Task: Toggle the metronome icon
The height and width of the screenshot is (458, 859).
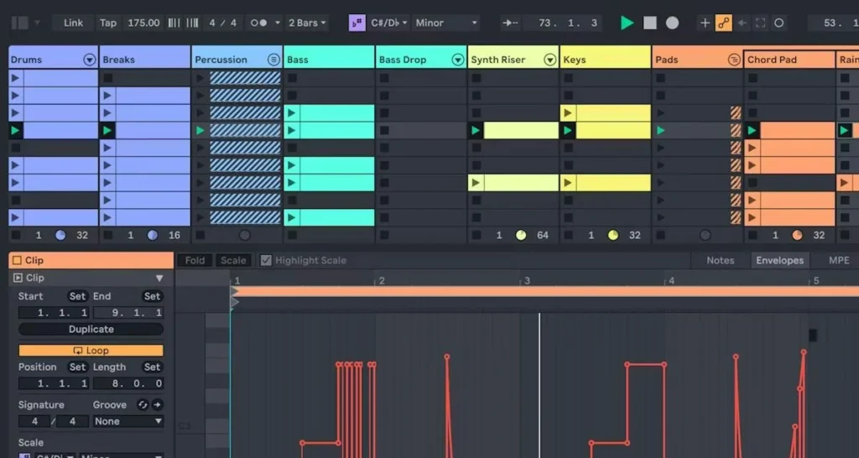Action: pos(258,23)
